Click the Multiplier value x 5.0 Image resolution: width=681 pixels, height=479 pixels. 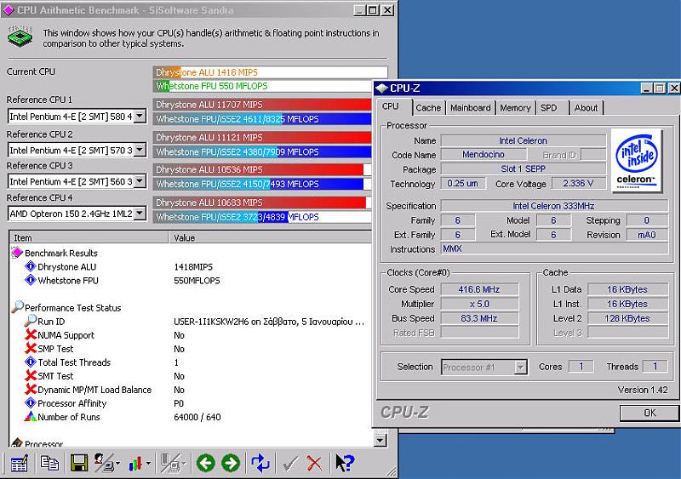[x=479, y=304]
